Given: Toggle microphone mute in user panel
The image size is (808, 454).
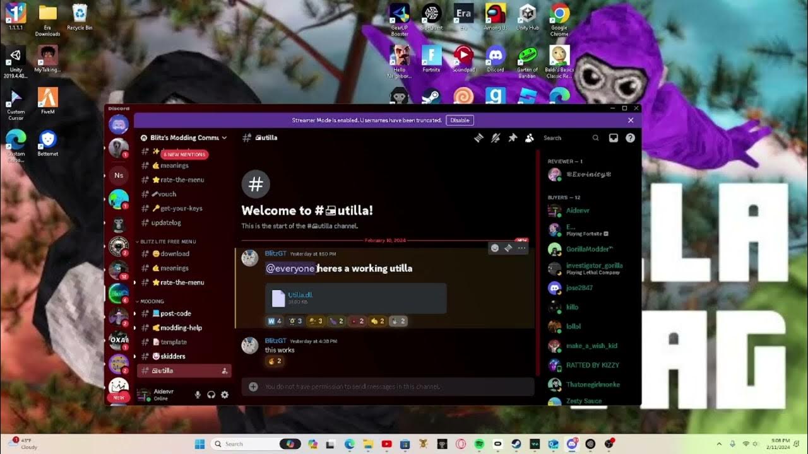Looking at the screenshot, I should click(198, 395).
